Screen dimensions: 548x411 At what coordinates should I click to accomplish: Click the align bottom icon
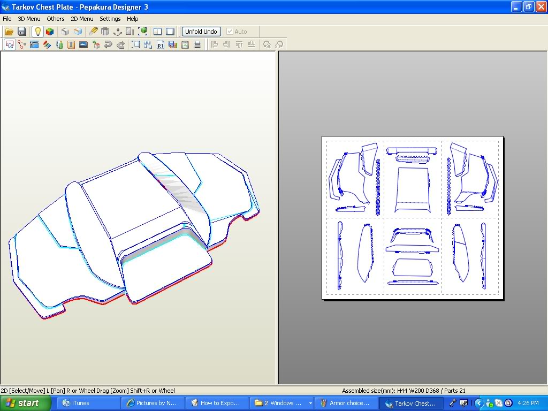click(x=252, y=45)
